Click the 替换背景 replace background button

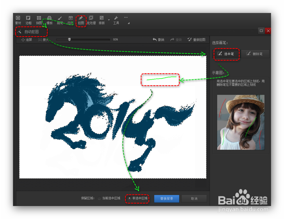[167, 199]
